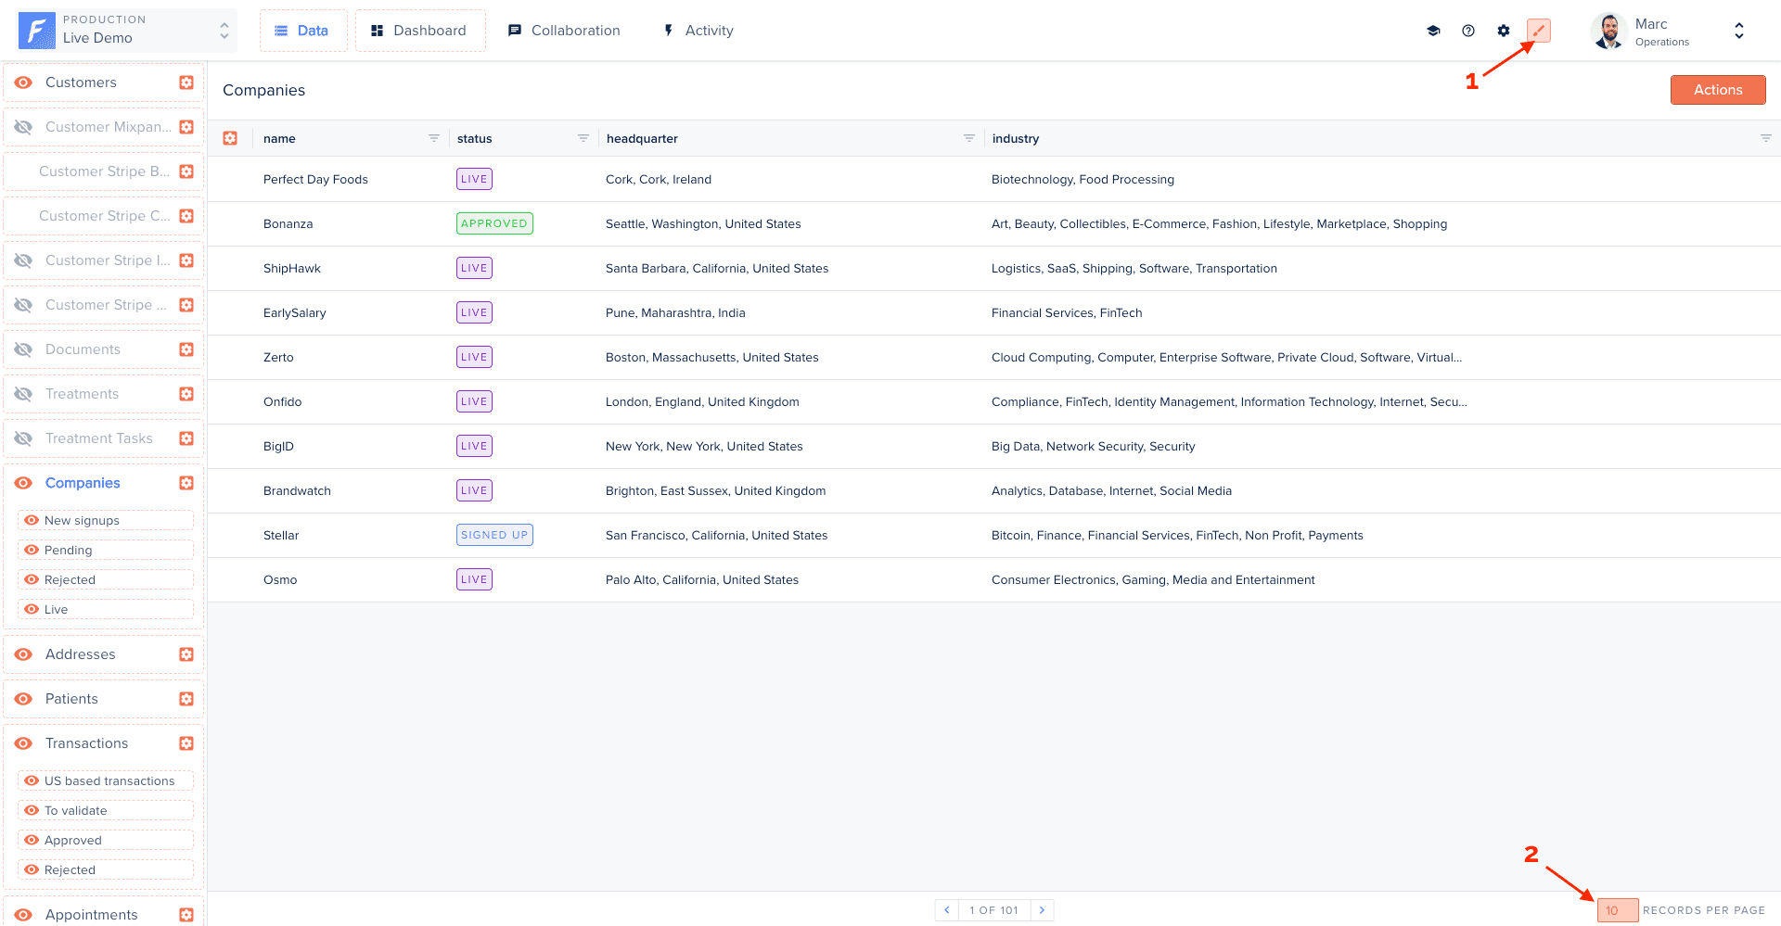Click the Customer Stripe C settings icon
Screen dimensions: 1781x926
186,216
